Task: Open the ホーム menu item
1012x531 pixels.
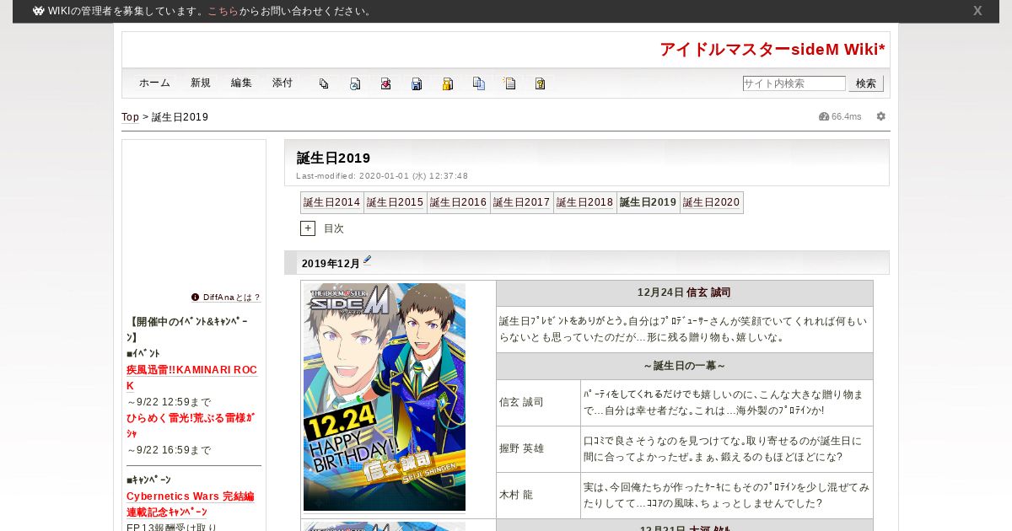Action: click(155, 83)
